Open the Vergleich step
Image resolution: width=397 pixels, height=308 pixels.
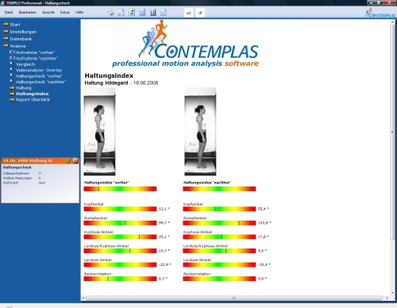[x=25, y=64]
